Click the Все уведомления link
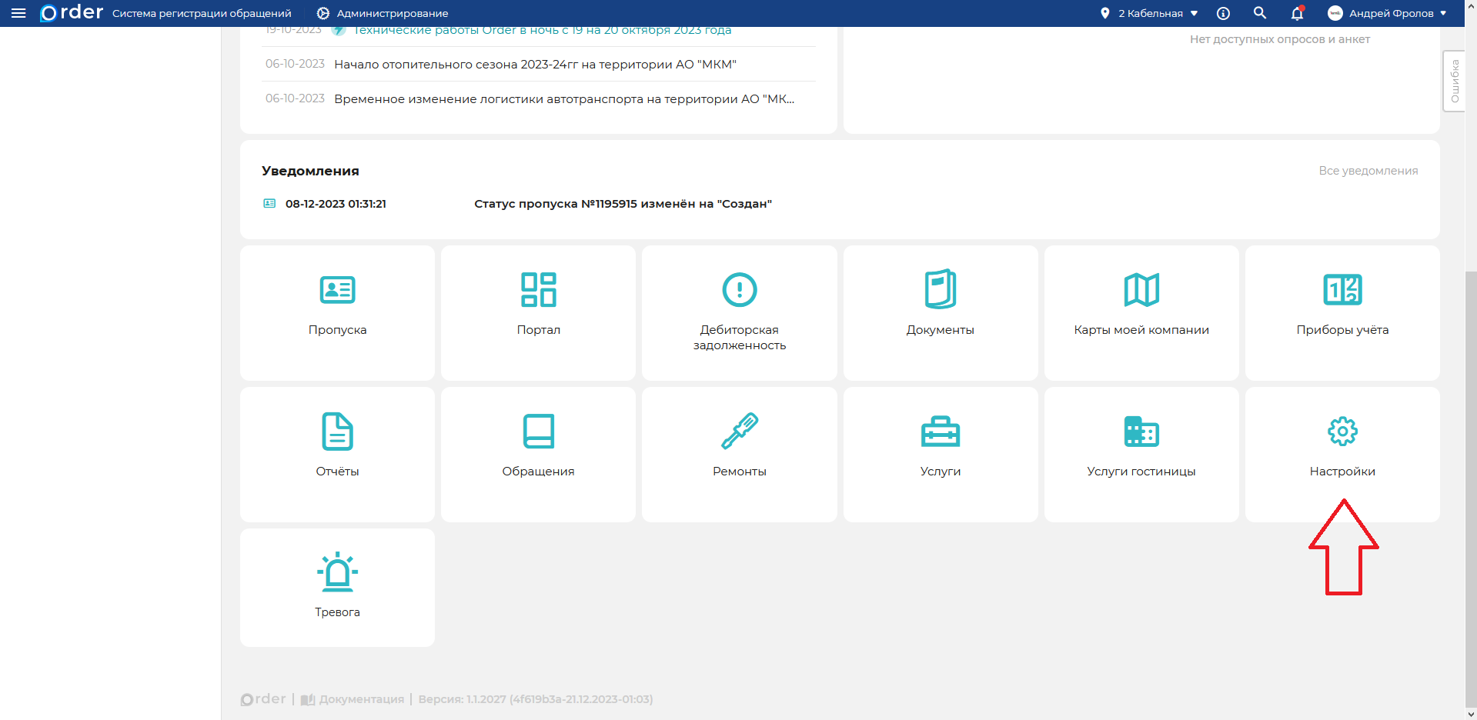The image size is (1477, 720). [1368, 171]
